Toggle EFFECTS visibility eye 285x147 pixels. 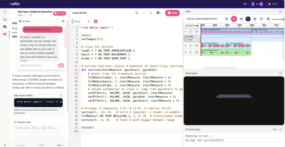tap(197, 26)
